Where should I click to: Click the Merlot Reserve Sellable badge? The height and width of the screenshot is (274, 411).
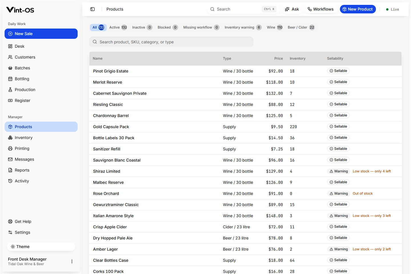[x=338, y=82]
